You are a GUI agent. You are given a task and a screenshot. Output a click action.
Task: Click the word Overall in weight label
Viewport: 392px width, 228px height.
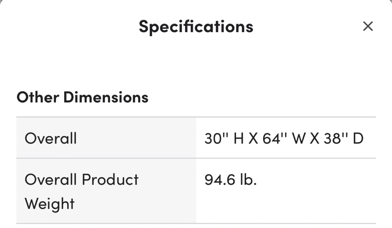click(51, 180)
